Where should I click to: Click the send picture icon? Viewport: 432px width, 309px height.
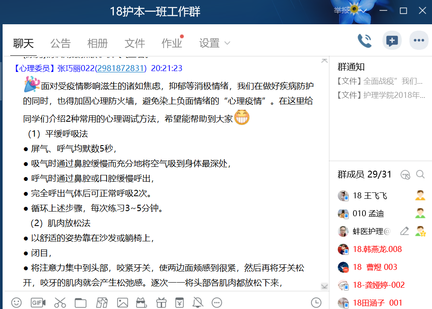(x=122, y=303)
